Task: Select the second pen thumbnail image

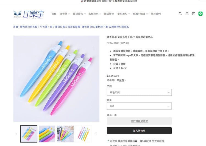Action: tap(47, 134)
